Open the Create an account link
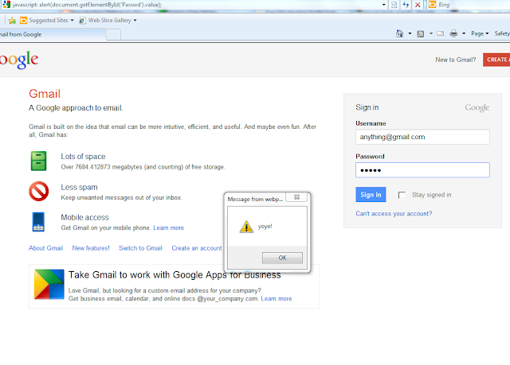 (197, 248)
